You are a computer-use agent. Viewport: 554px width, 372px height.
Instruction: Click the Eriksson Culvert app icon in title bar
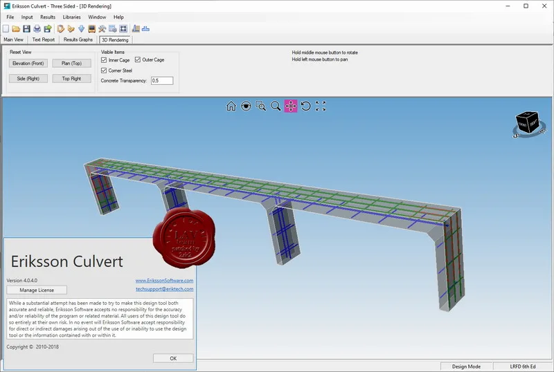click(x=7, y=6)
